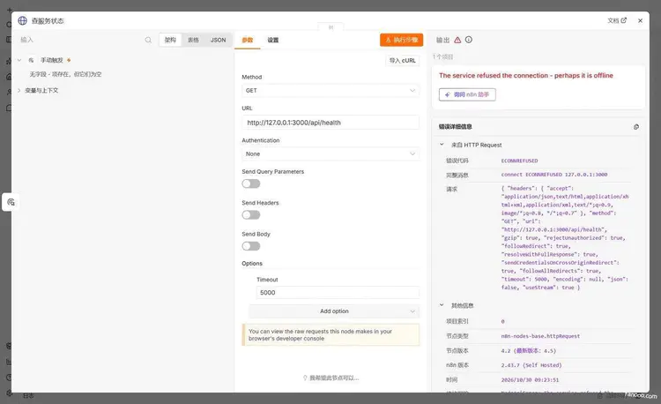Click the ECONNREFUSED error code value
661x404 pixels.
(x=519, y=161)
